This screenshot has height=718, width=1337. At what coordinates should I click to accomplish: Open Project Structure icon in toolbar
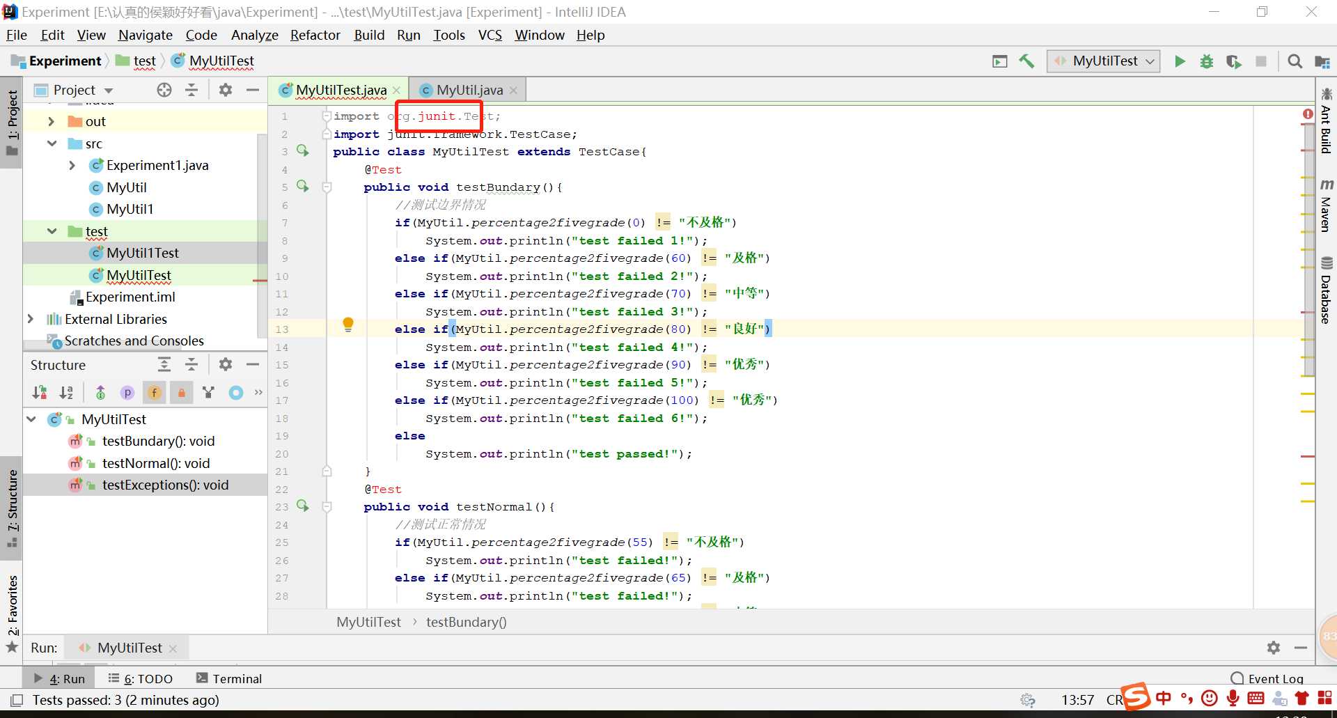[1322, 61]
